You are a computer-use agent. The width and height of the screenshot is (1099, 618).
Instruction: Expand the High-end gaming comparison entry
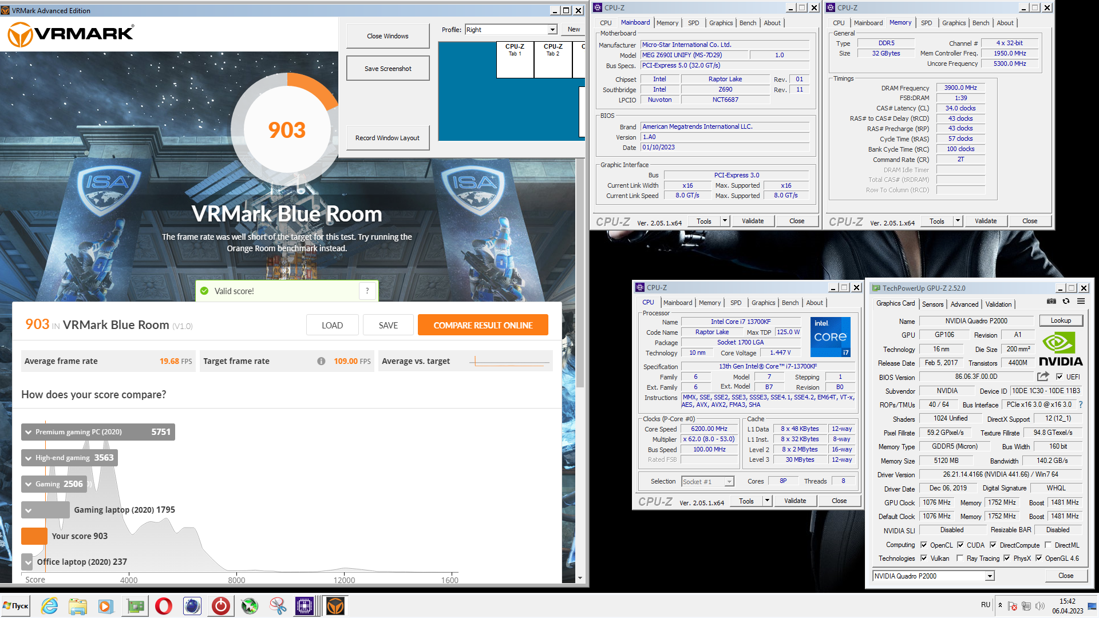(x=28, y=458)
